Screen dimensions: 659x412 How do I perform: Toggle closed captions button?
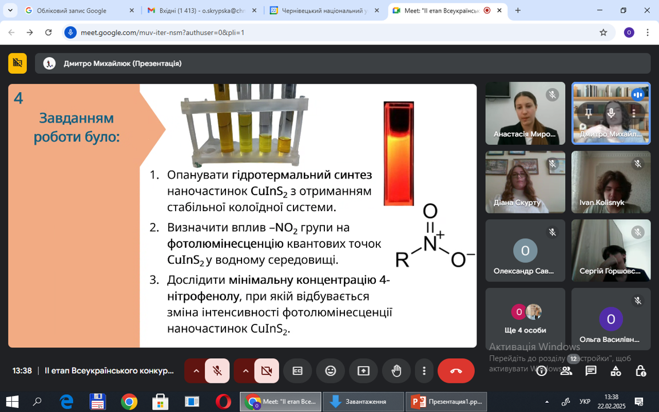297,371
